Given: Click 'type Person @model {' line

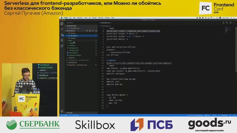Looking at the screenshot, I should pos(117,95).
